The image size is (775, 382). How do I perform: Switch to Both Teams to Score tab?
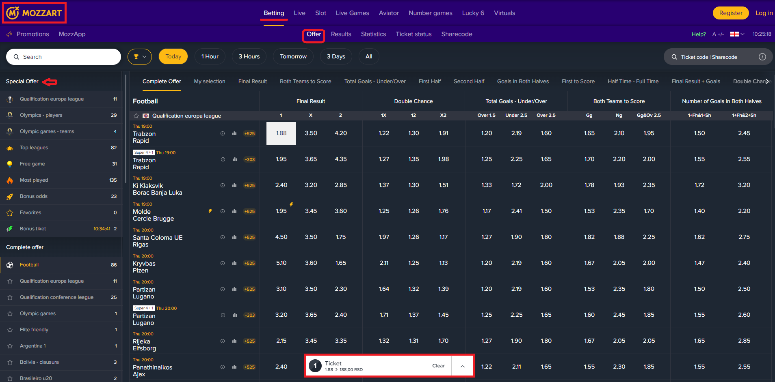click(x=305, y=82)
